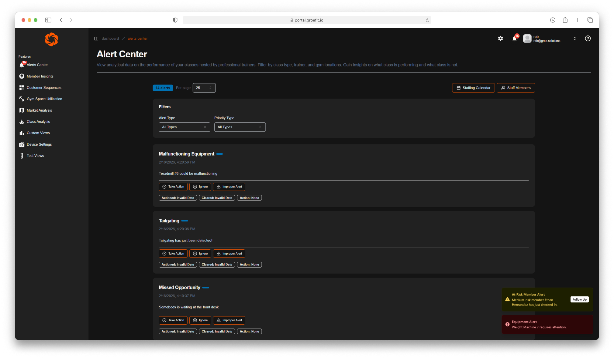Toggle sidebar panel icon near breadcrumb
The width and height of the screenshot is (614, 358).
(x=96, y=39)
